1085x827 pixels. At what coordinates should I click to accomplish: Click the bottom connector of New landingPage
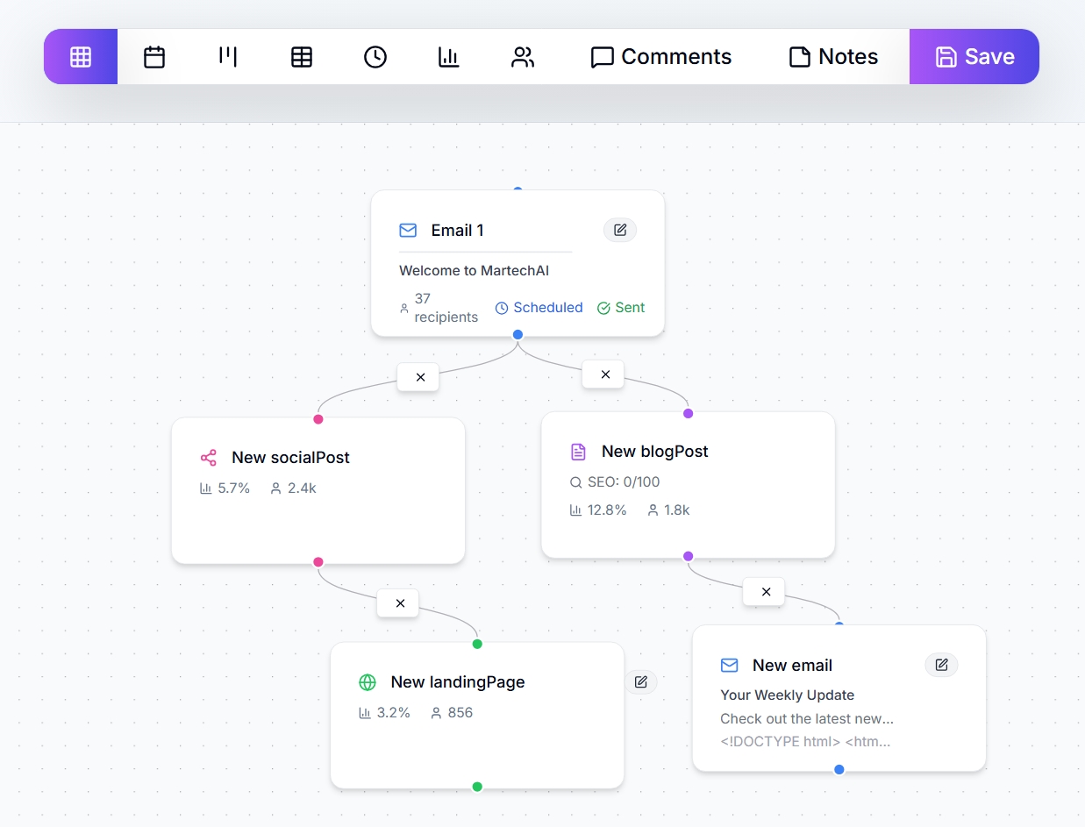(x=477, y=787)
